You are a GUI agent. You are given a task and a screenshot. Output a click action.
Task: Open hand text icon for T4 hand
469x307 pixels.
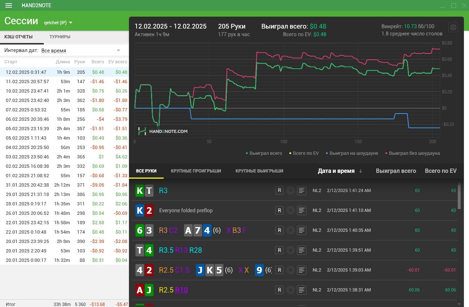(302, 250)
